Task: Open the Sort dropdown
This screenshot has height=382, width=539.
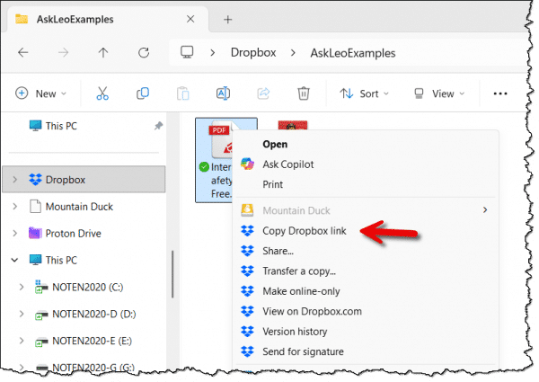Action: tap(364, 93)
